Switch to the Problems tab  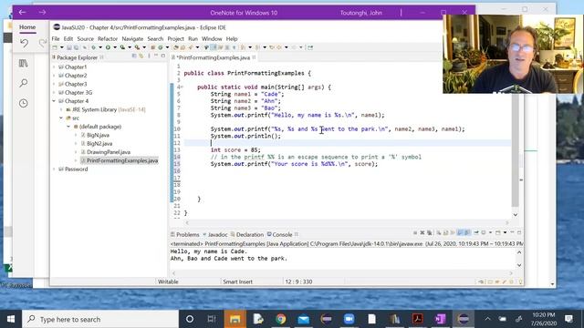184,235
